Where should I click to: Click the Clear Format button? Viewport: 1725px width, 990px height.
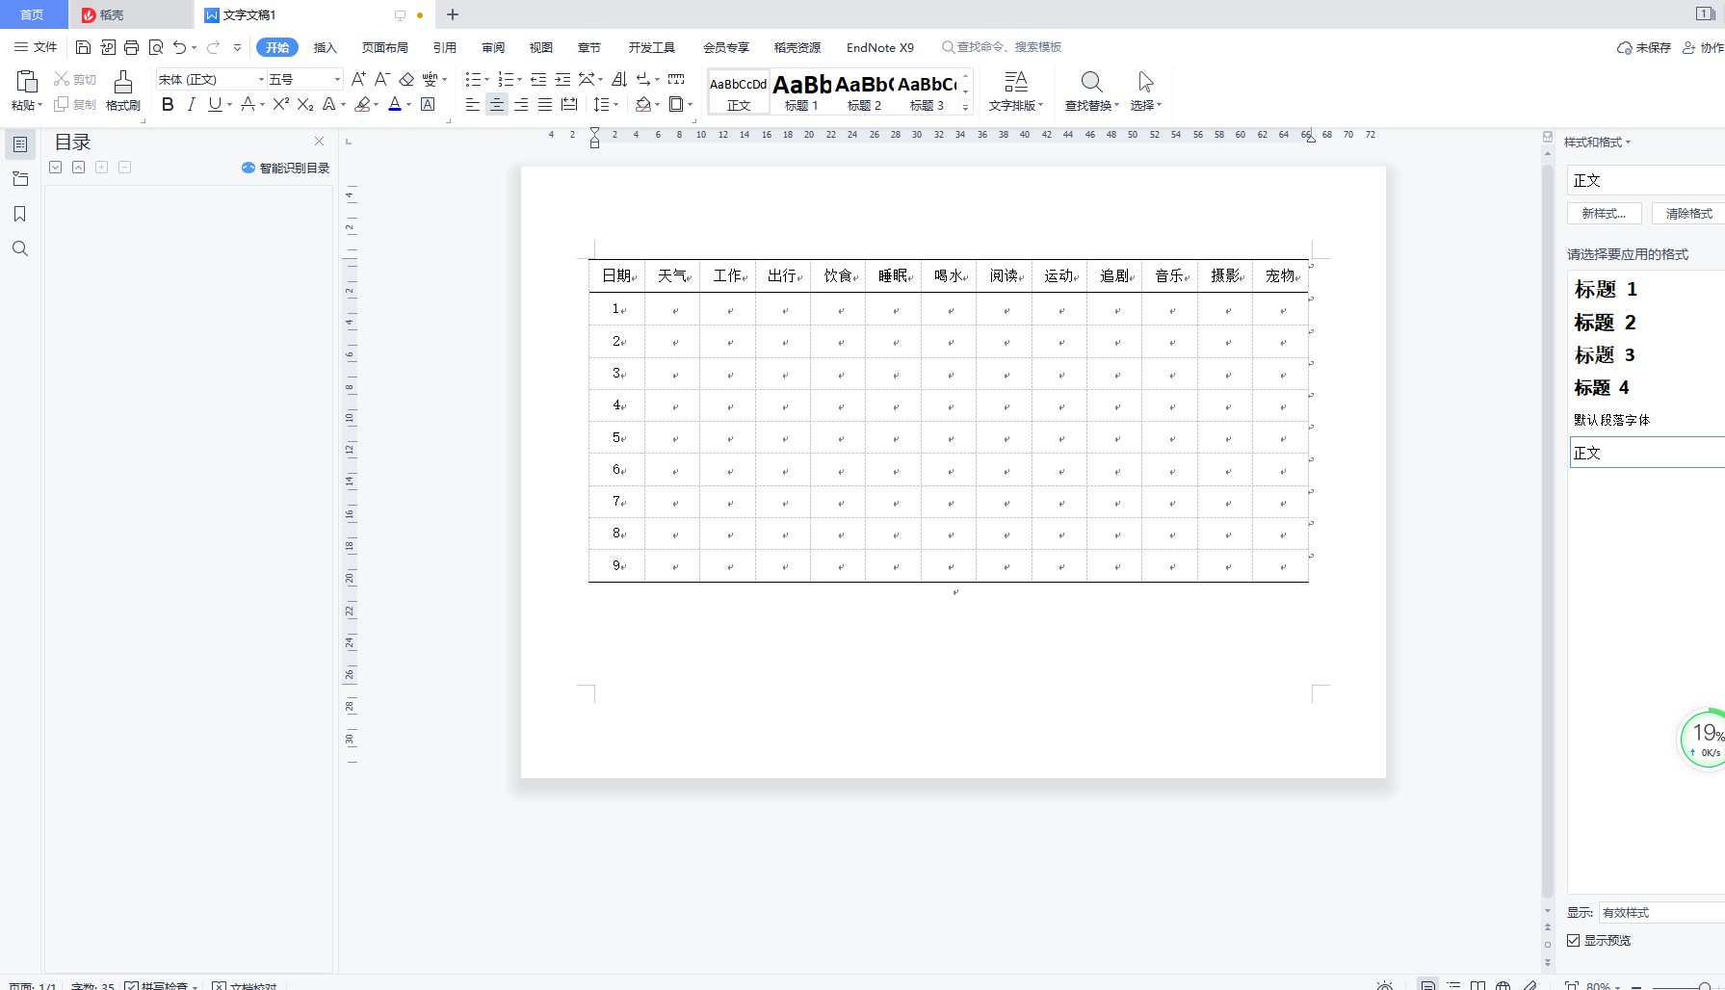coord(1688,214)
